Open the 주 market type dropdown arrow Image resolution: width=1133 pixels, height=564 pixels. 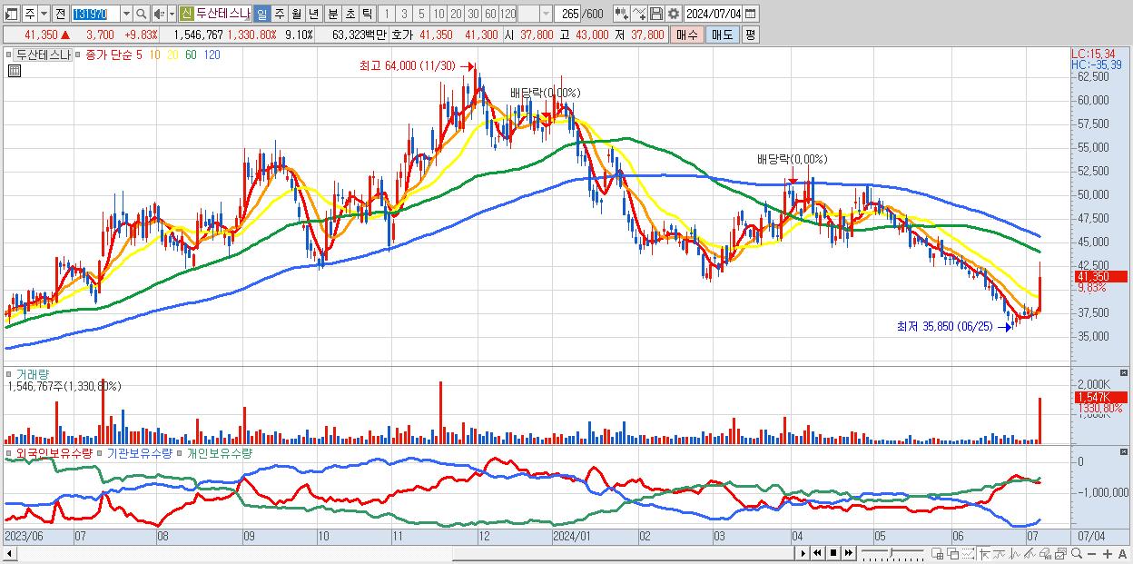coord(44,14)
